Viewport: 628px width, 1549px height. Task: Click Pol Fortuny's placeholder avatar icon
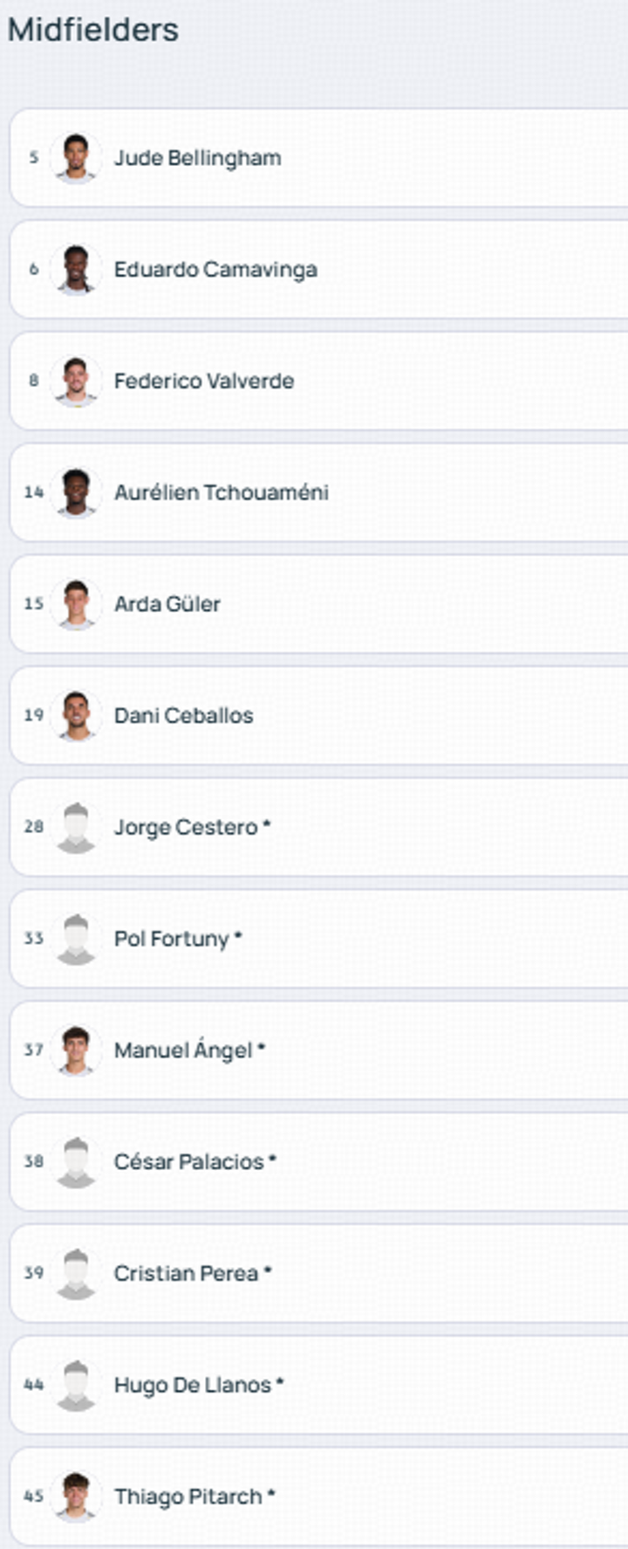coord(76,939)
